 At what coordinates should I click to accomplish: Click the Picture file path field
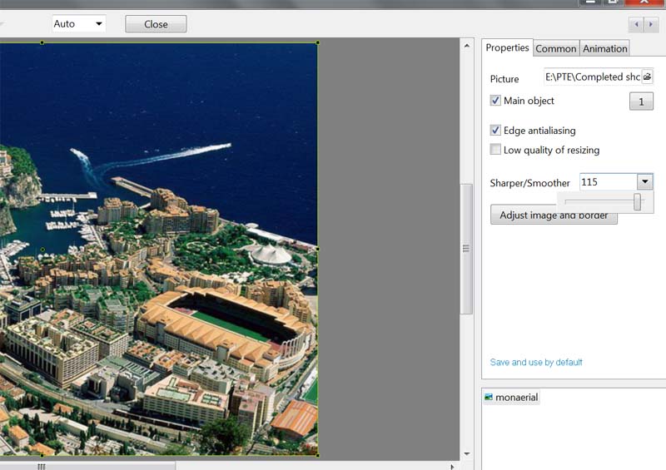pos(592,77)
